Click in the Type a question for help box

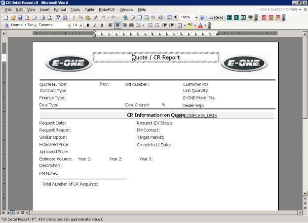click(278, 9)
